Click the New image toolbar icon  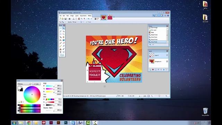60,19
